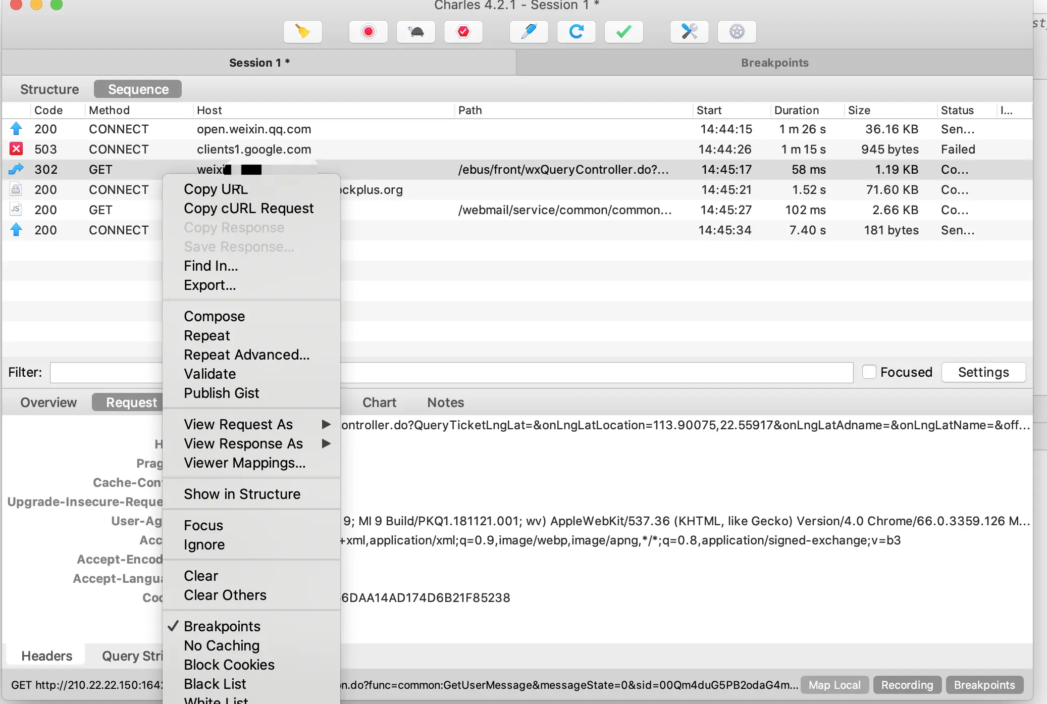Open the Chart tab
1047x704 pixels.
point(379,402)
